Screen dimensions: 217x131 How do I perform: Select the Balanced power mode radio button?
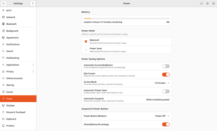pyautogui.click(x=86, y=41)
